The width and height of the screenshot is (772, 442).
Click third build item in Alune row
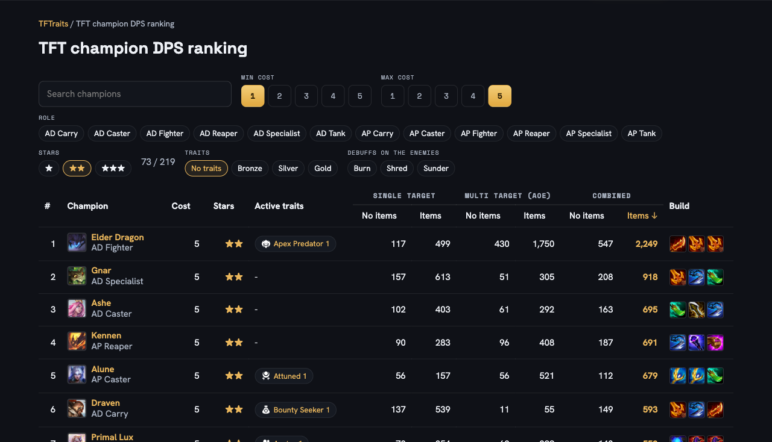(715, 376)
